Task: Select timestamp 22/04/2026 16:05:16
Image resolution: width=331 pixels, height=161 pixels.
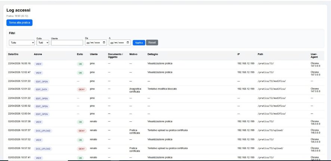Action: tap(19, 63)
